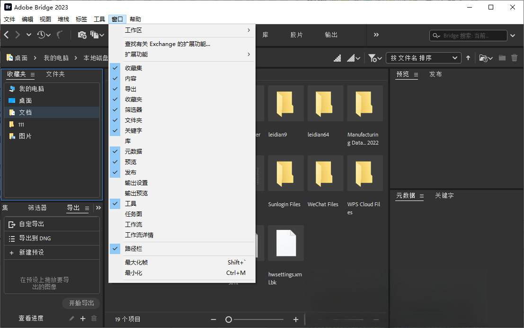The width and height of the screenshot is (524, 328).
Task: Click zoom-in plus thumbnail size icon
Action: [296, 319]
